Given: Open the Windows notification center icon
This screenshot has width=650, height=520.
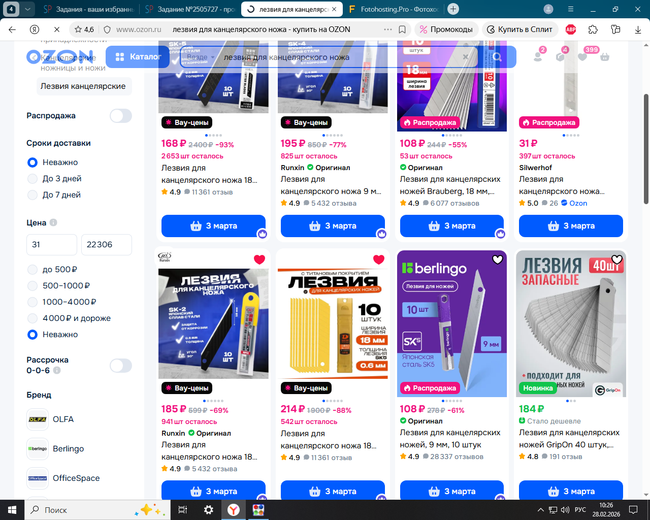Looking at the screenshot, I should pyautogui.click(x=633, y=510).
